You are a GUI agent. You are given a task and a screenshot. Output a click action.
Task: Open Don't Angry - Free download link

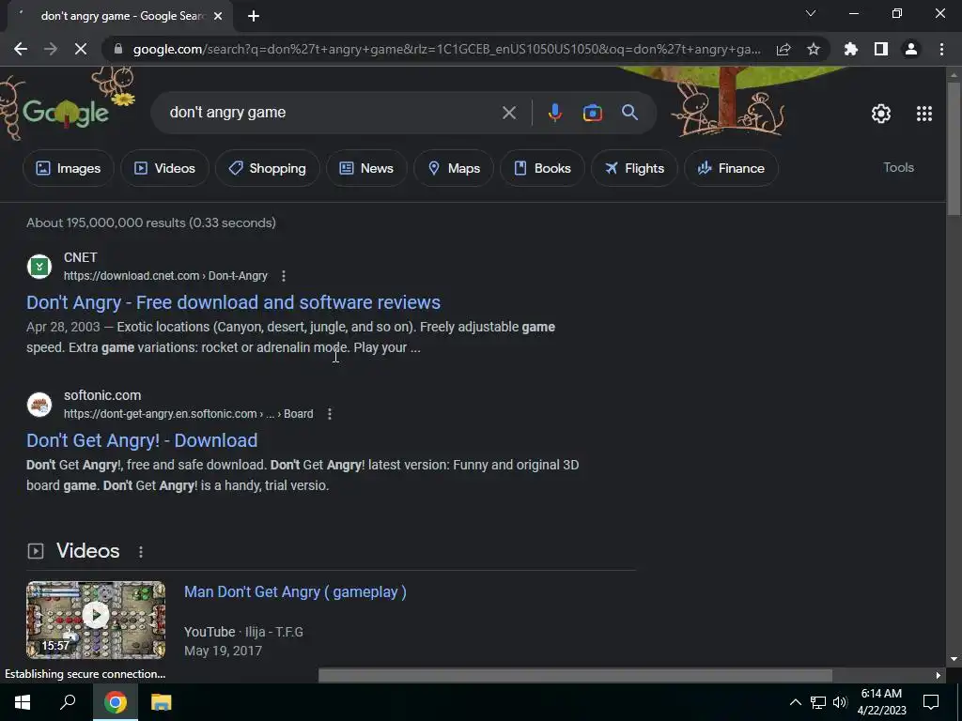(x=233, y=302)
